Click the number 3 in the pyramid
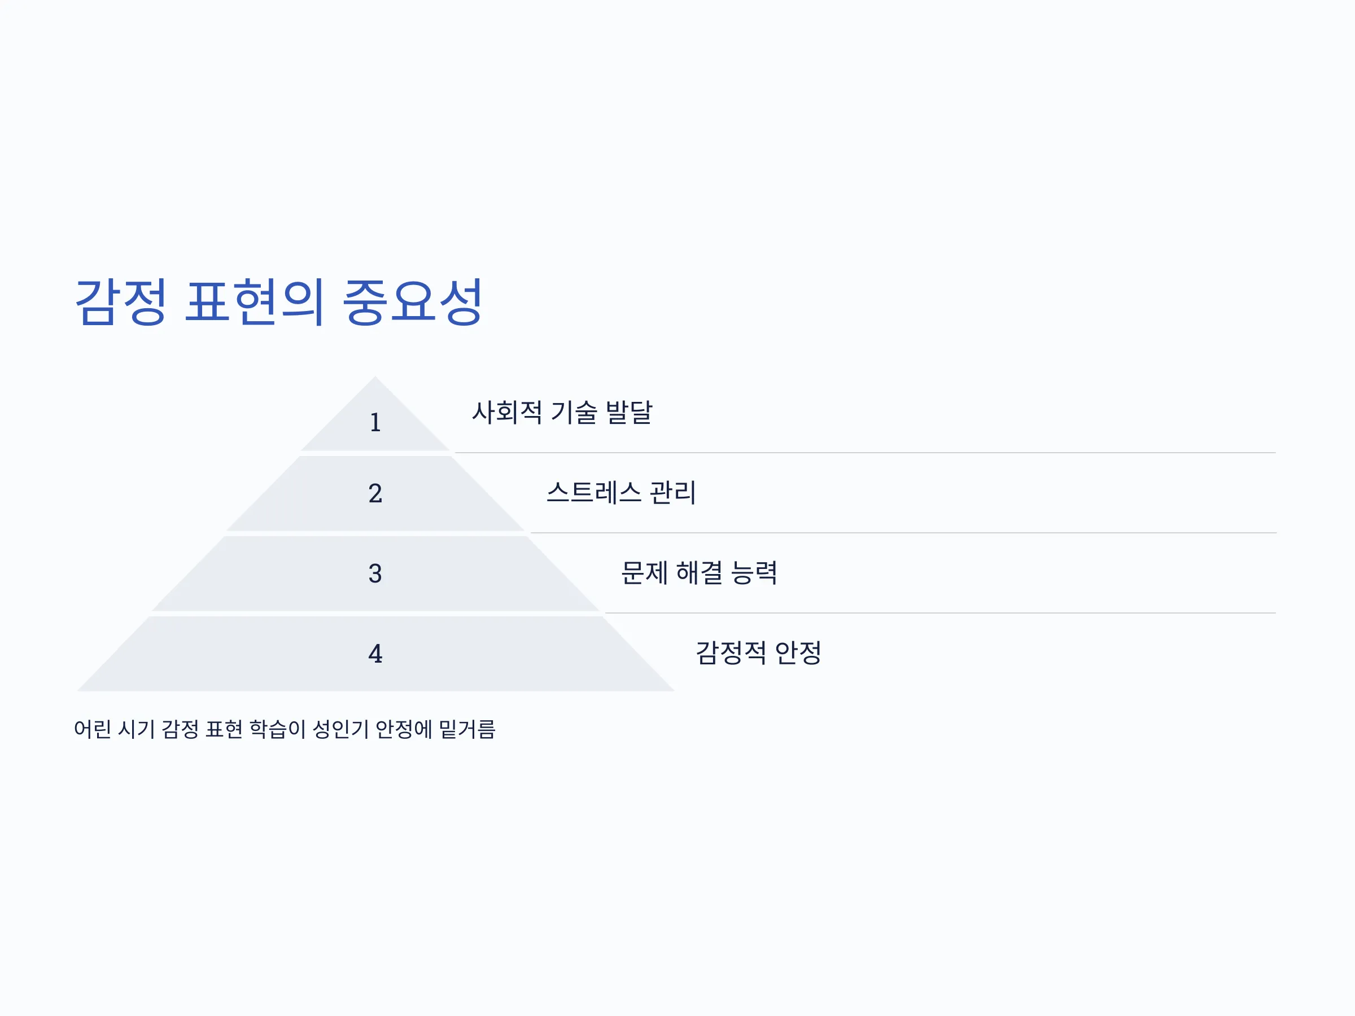The height and width of the screenshot is (1016, 1355). [375, 574]
